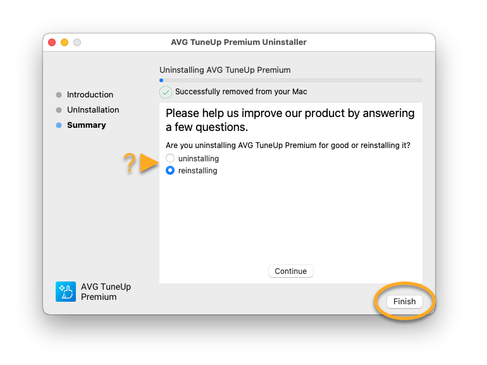Minimize the window with yellow button
The height and width of the screenshot is (365, 487).
tap(65, 42)
